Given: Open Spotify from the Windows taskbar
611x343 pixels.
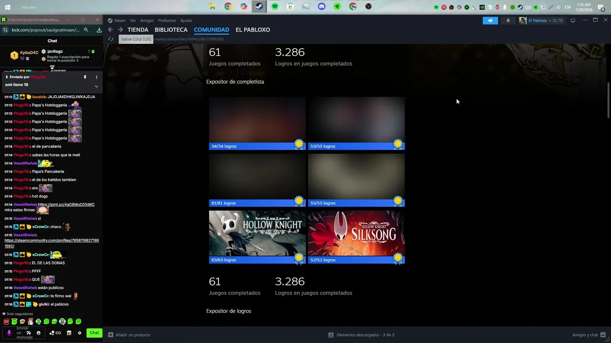Looking at the screenshot, I should click(x=275, y=7).
